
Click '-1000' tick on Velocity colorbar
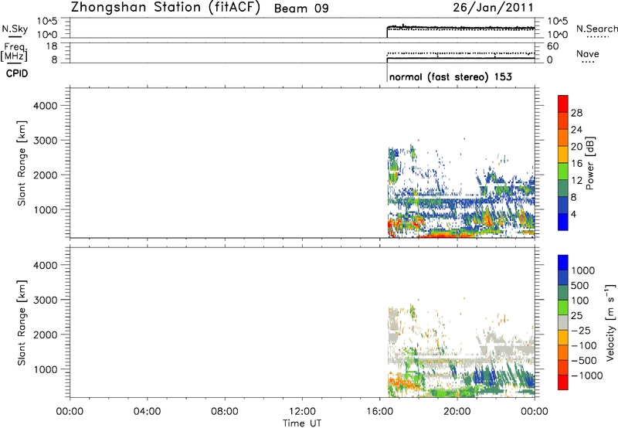pos(587,375)
